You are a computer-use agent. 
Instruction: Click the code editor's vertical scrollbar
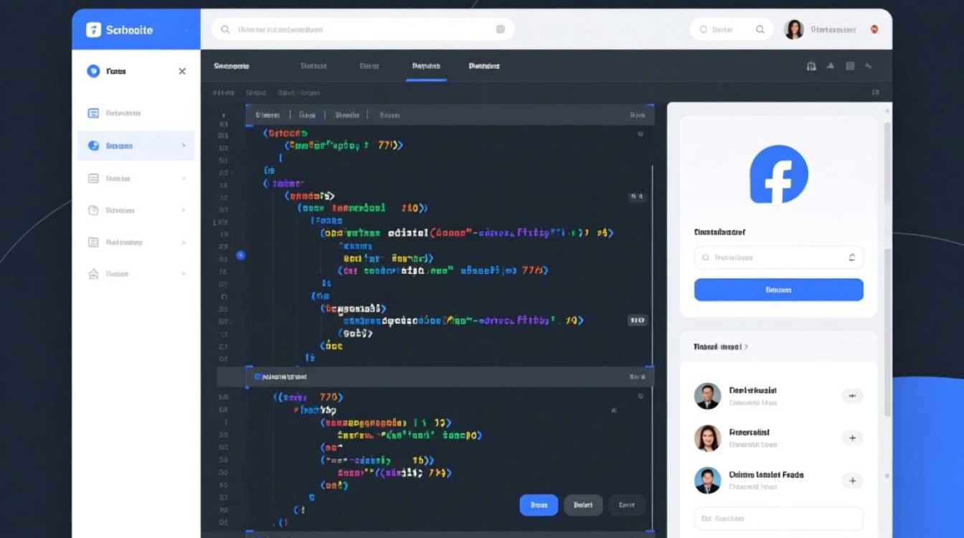pos(652,265)
